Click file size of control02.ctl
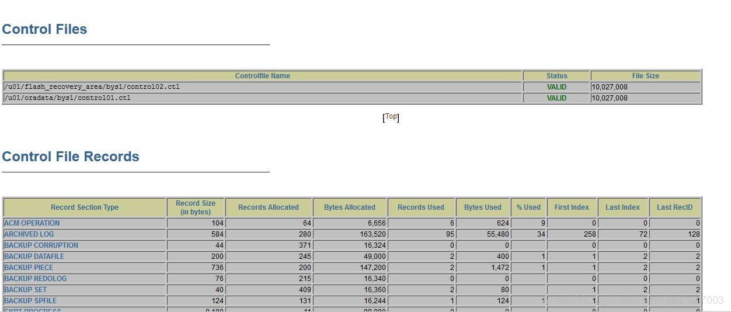 click(610, 87)
